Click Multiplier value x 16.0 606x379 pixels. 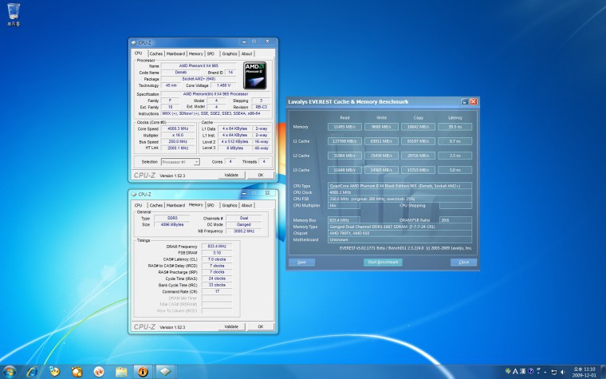tap(178, 136)
